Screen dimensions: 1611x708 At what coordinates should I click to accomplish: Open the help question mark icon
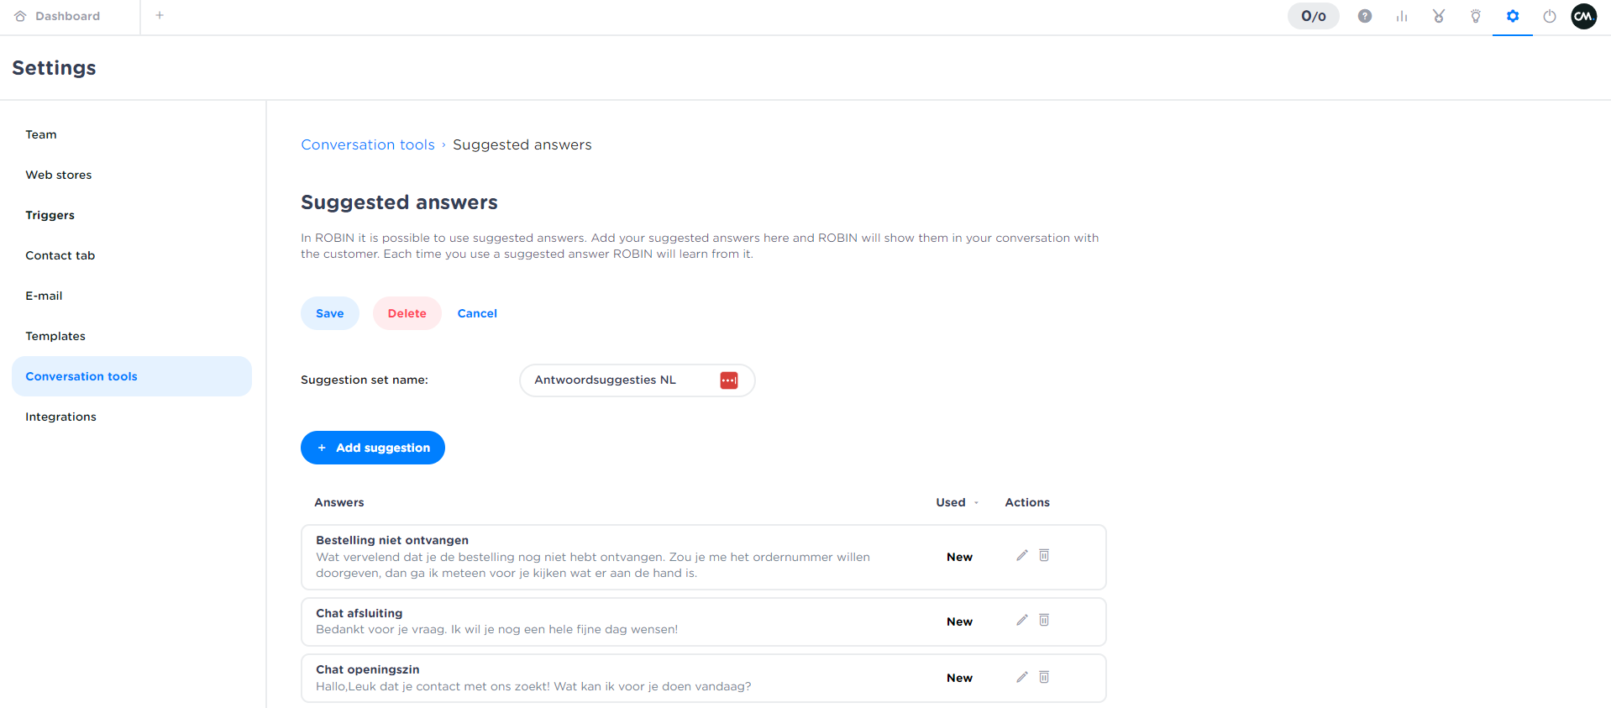click(x=1365, y=16)
